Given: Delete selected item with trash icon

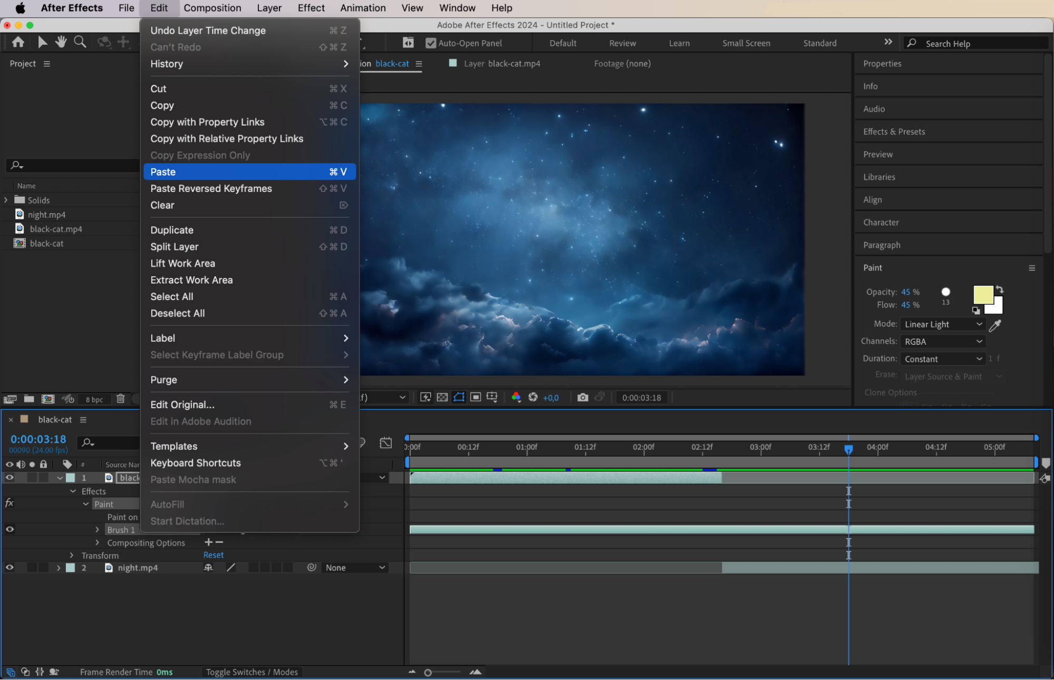Looking at the screenshot, I should tap(120, 399).
